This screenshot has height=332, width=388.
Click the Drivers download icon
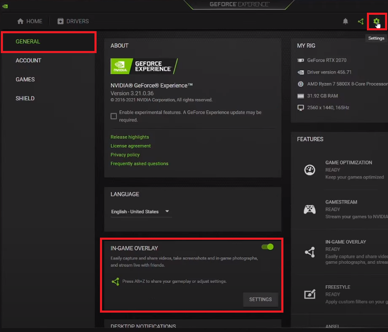(x=60, y=21)
